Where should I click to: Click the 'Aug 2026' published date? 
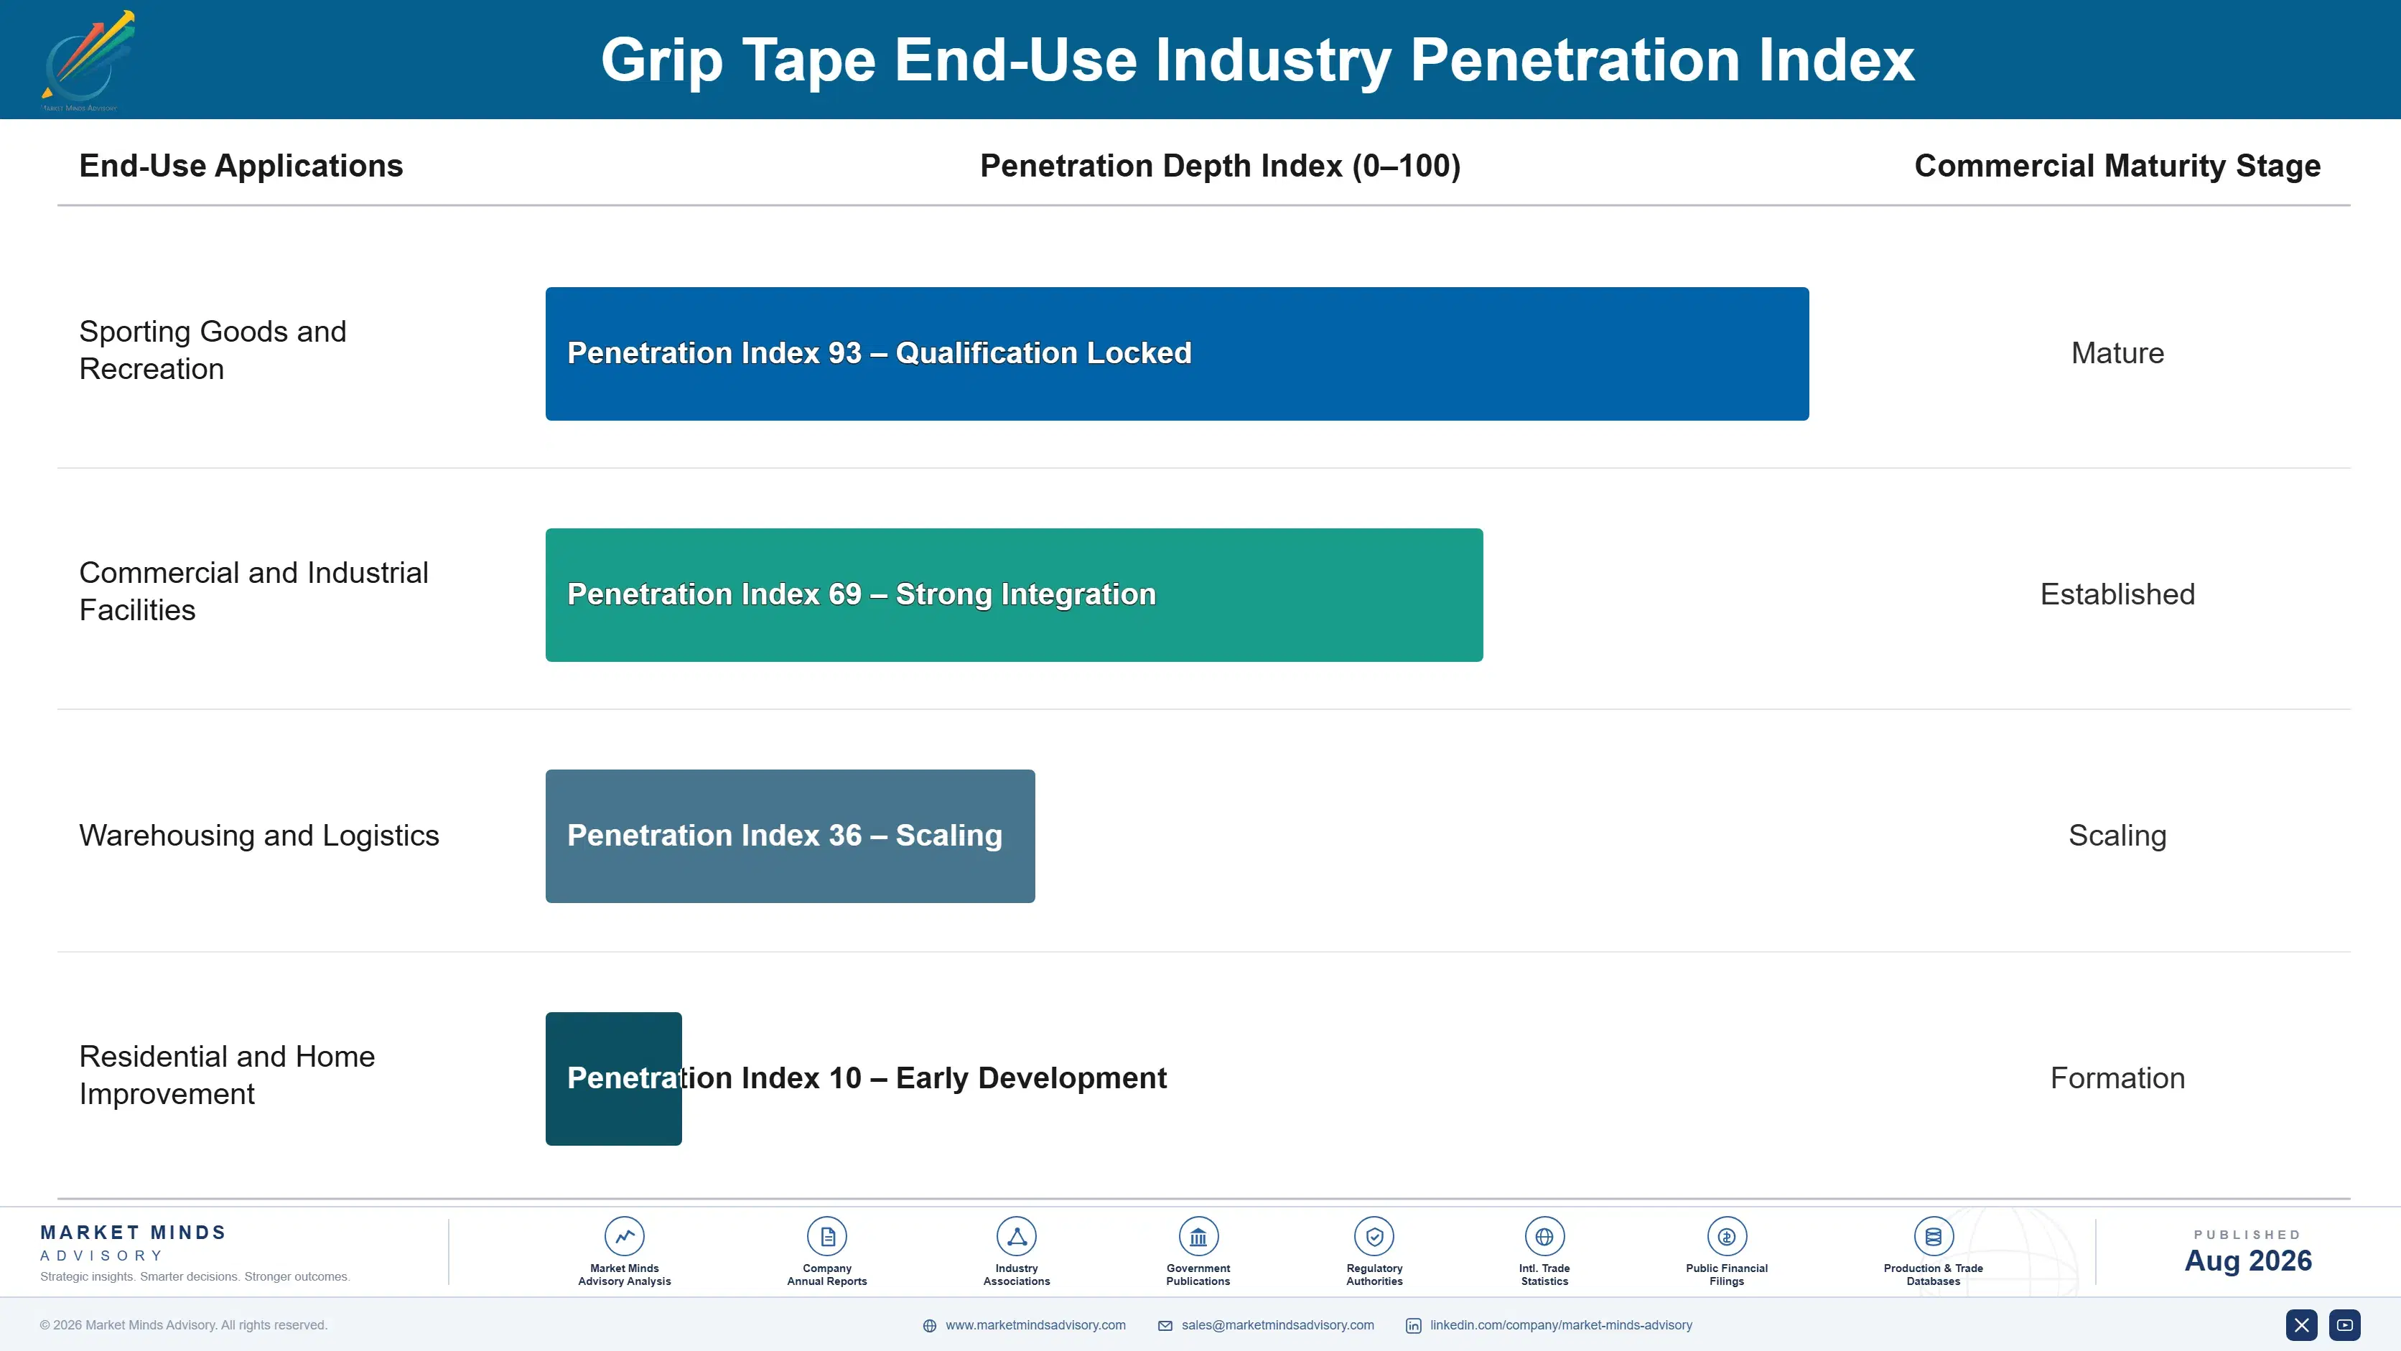coord(2247,1261)
